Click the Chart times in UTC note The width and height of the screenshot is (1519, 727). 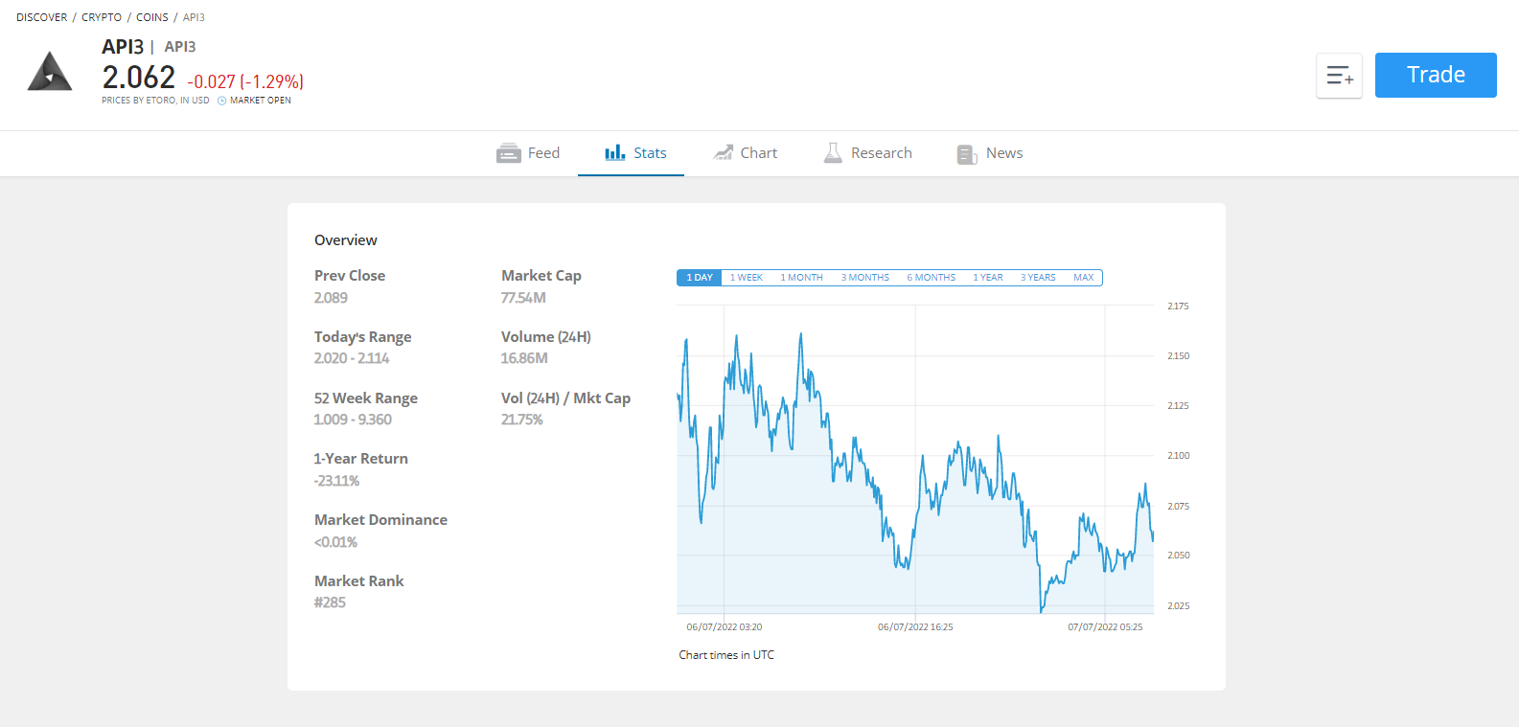(726, 655)
